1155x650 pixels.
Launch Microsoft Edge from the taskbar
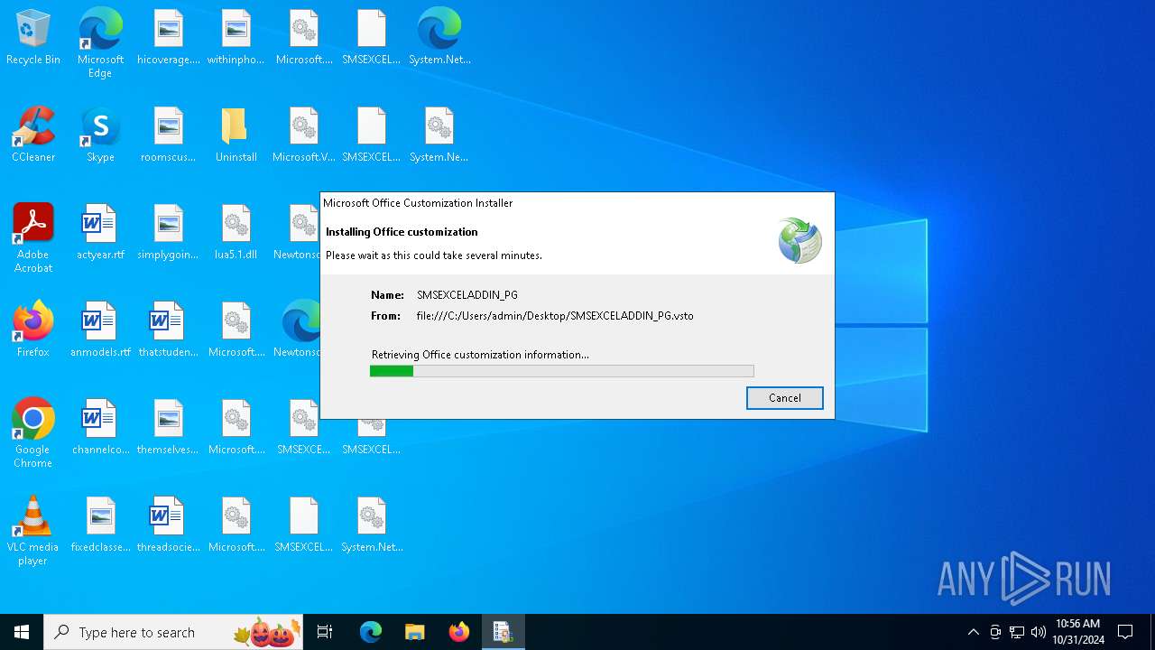click(371, 632)
